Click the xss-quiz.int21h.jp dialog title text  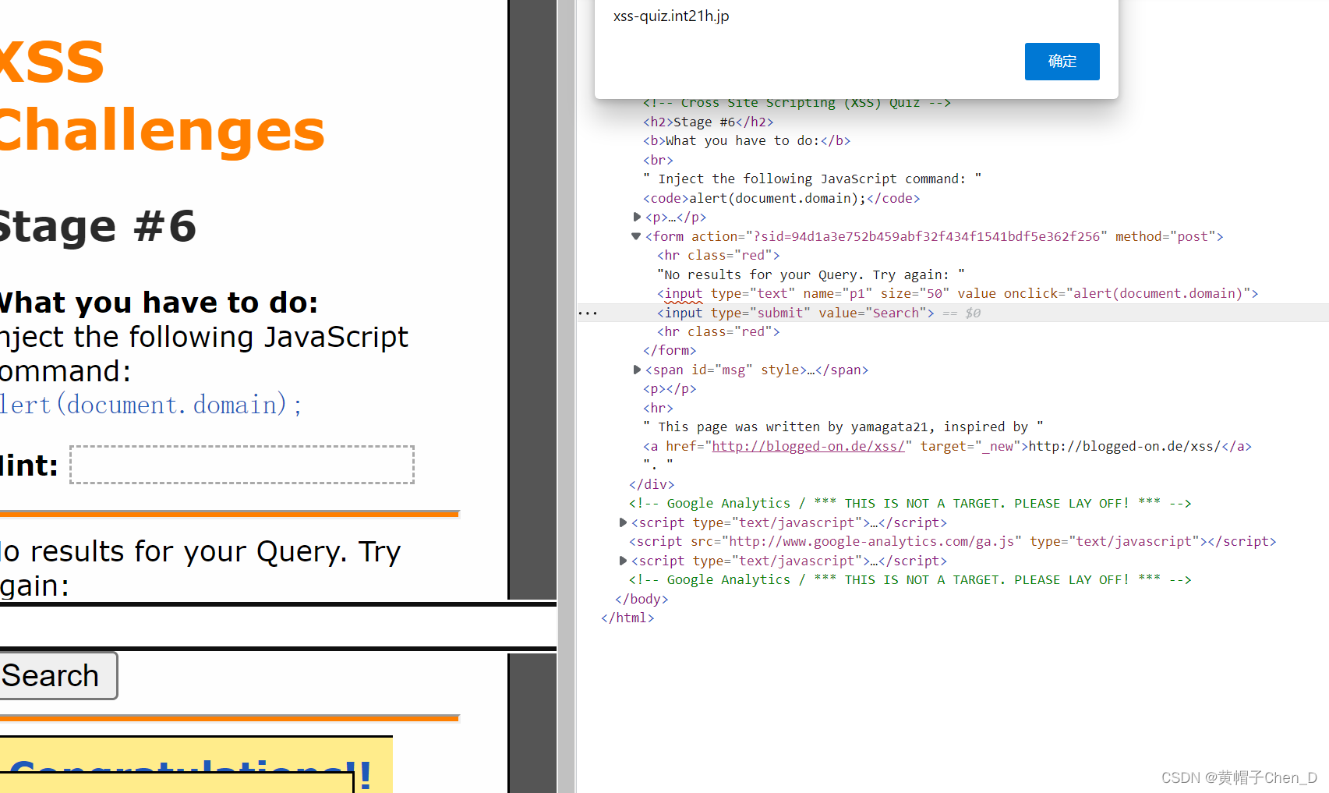click(x=671, y=16)
